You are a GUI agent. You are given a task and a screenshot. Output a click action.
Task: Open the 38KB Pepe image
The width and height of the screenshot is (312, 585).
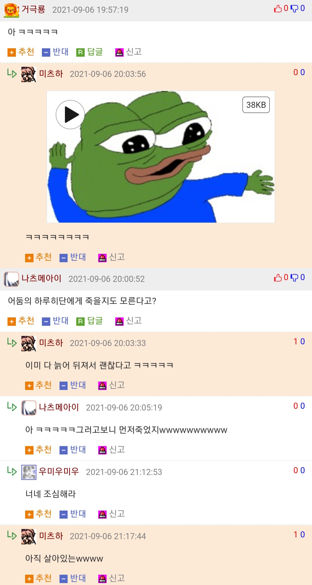[161, 157]
